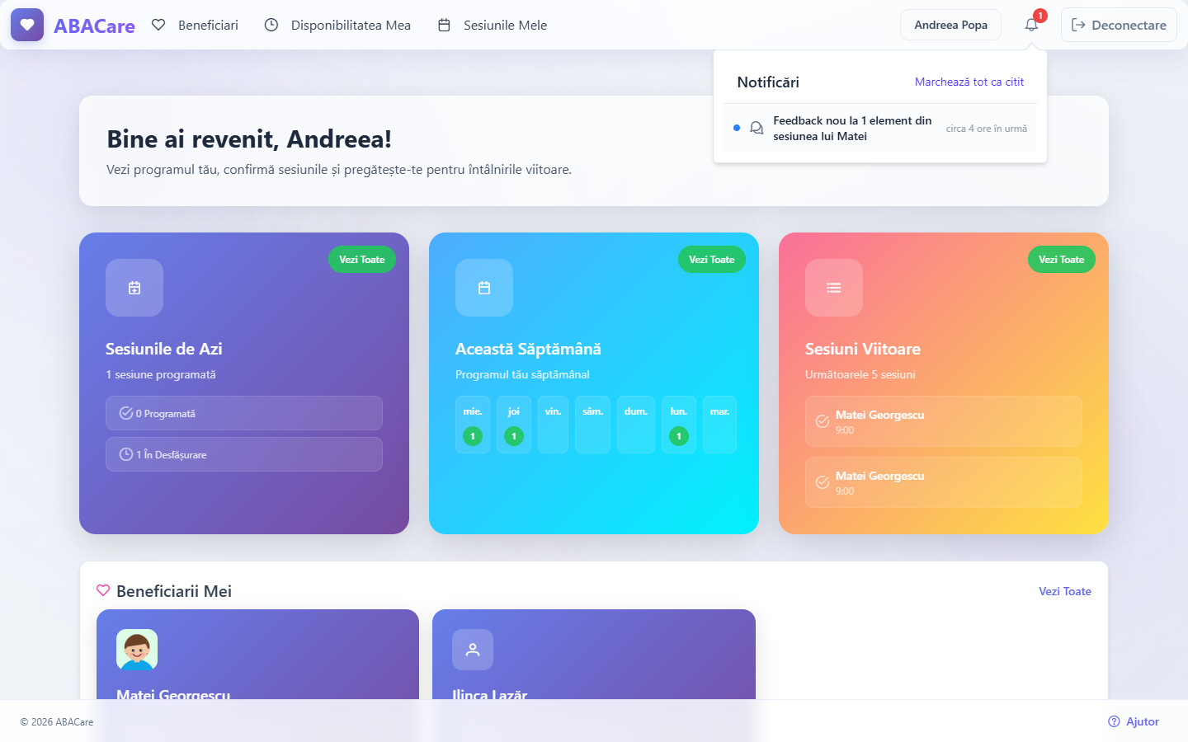The width and height of the screenshot is (1188, 742).
Task: Click the user placeholder icon for Ilinca Lazăr
Action: tap(473, 650)
